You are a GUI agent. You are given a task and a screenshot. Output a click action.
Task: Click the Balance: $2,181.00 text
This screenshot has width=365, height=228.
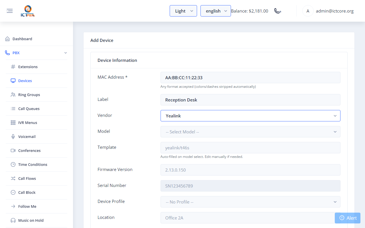click(250, 11)
